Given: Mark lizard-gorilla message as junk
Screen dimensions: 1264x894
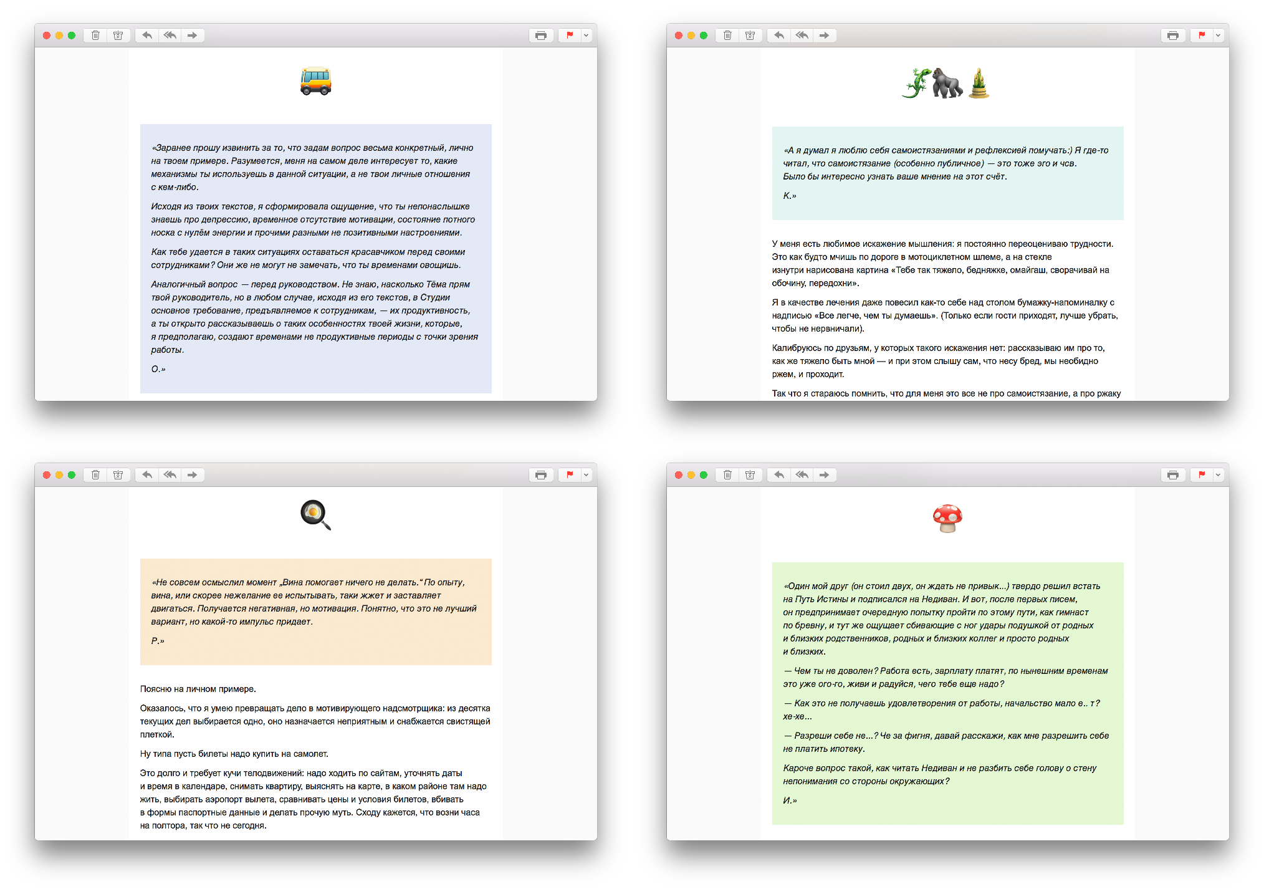Looking at the screenshot, I should click(x=750, y=36).
